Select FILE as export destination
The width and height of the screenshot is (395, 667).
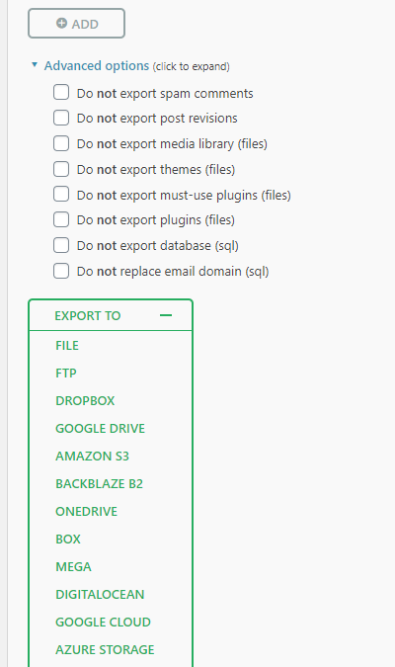click(67, 346)
